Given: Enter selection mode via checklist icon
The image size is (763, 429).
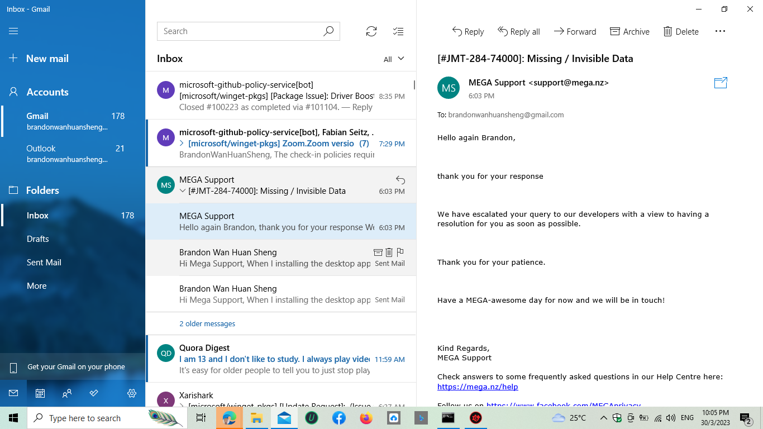Looking at the screenshot, I should (398, 31).
